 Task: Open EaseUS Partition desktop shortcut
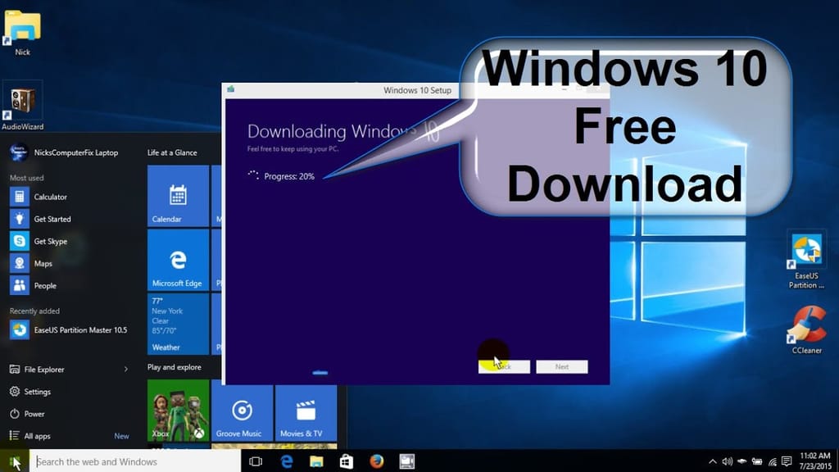806,260
